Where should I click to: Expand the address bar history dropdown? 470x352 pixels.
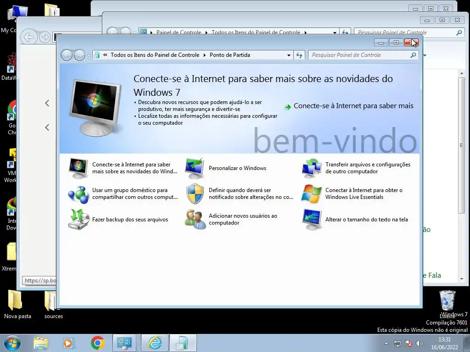289,55
